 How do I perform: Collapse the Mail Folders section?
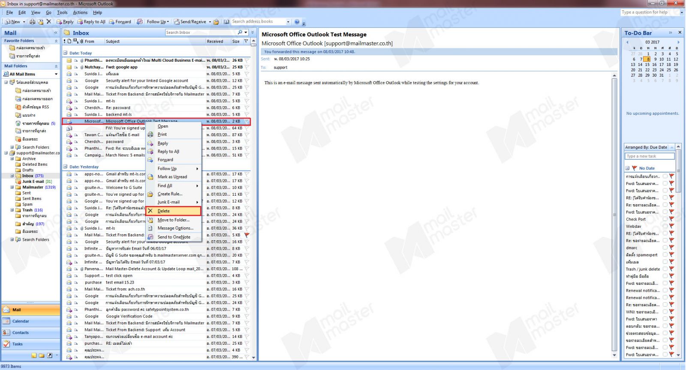[56, 66]
